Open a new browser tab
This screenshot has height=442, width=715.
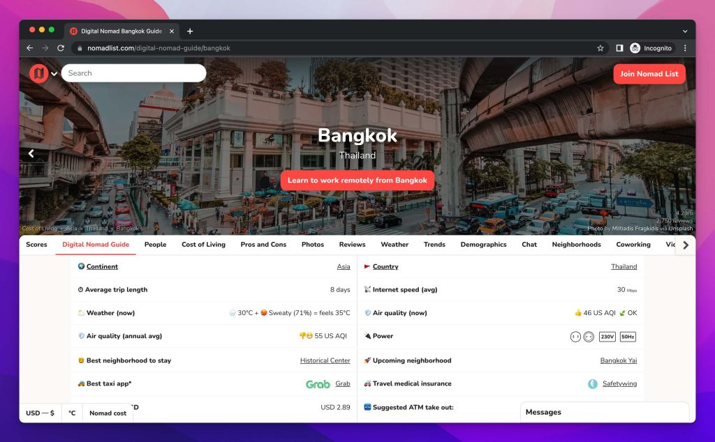click(190, 31)
